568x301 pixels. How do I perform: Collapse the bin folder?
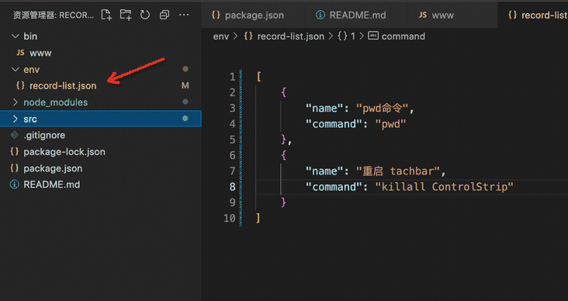pos(16,36)
